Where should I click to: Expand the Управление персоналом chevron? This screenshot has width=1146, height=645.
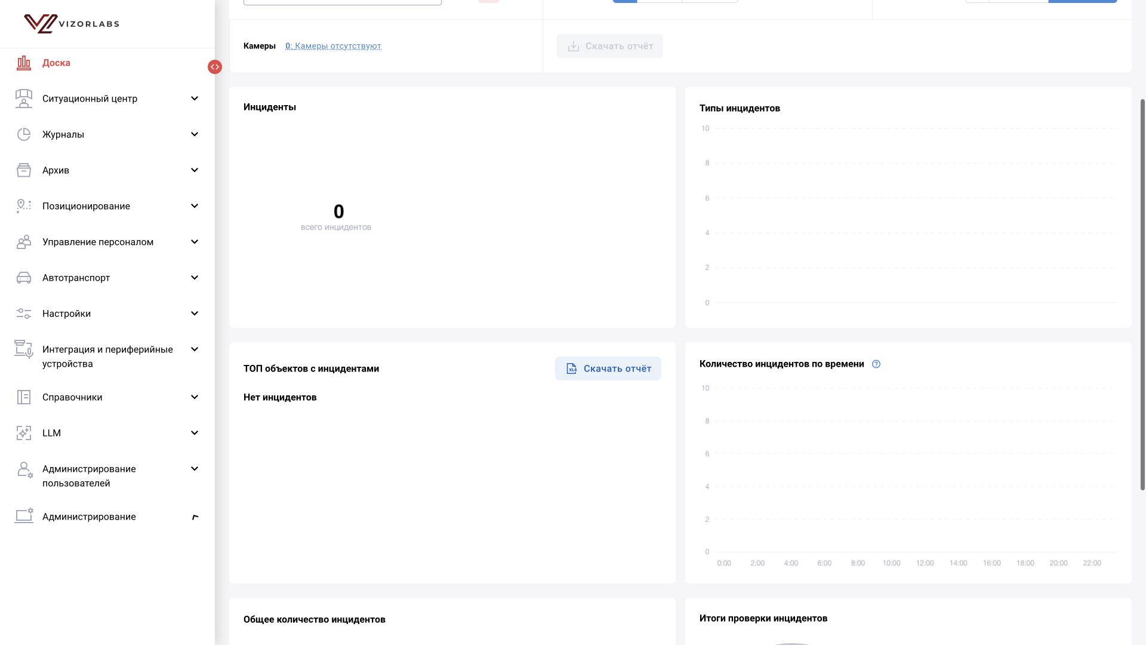(x=195, y=242)
